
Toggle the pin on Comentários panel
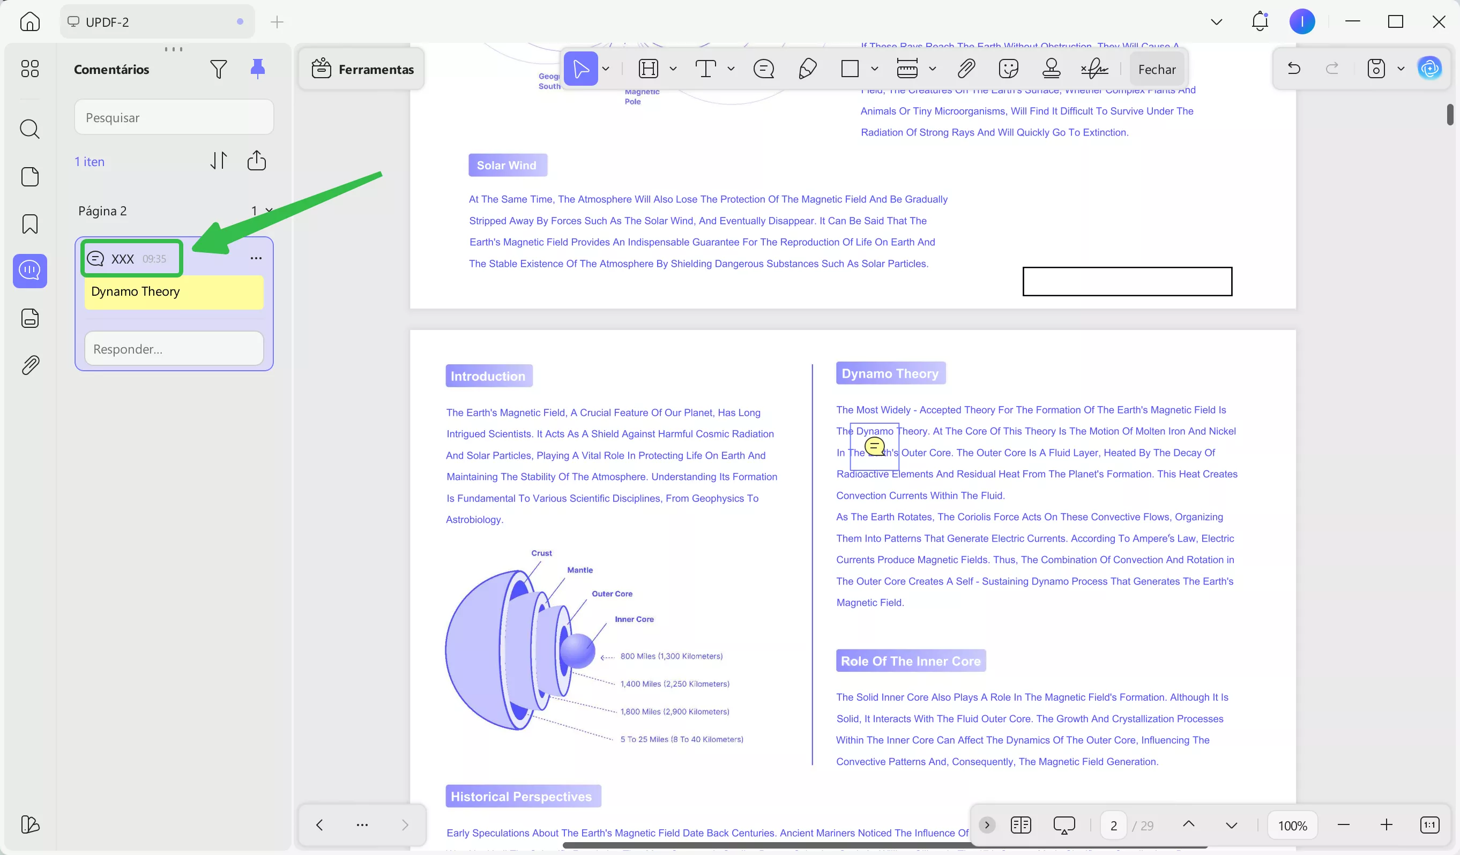coord(258,69)
